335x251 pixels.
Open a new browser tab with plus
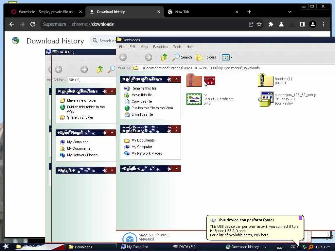point(249,12)
